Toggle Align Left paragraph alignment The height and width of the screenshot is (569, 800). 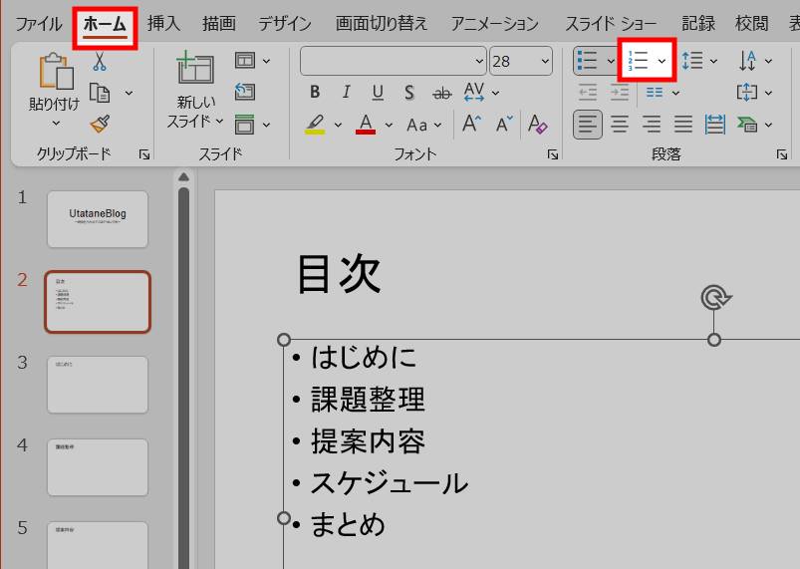(587, 124)
